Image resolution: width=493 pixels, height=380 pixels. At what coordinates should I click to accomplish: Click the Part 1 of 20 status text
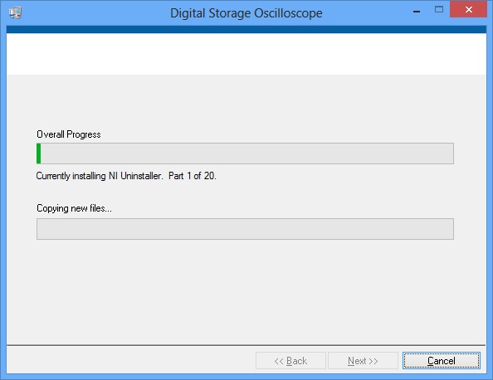(x=192, y=176)
